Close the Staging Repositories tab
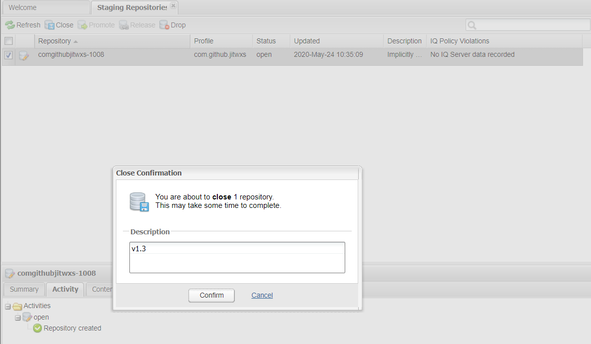This screenshot has height=344, width=591. (x=173, y=5)
